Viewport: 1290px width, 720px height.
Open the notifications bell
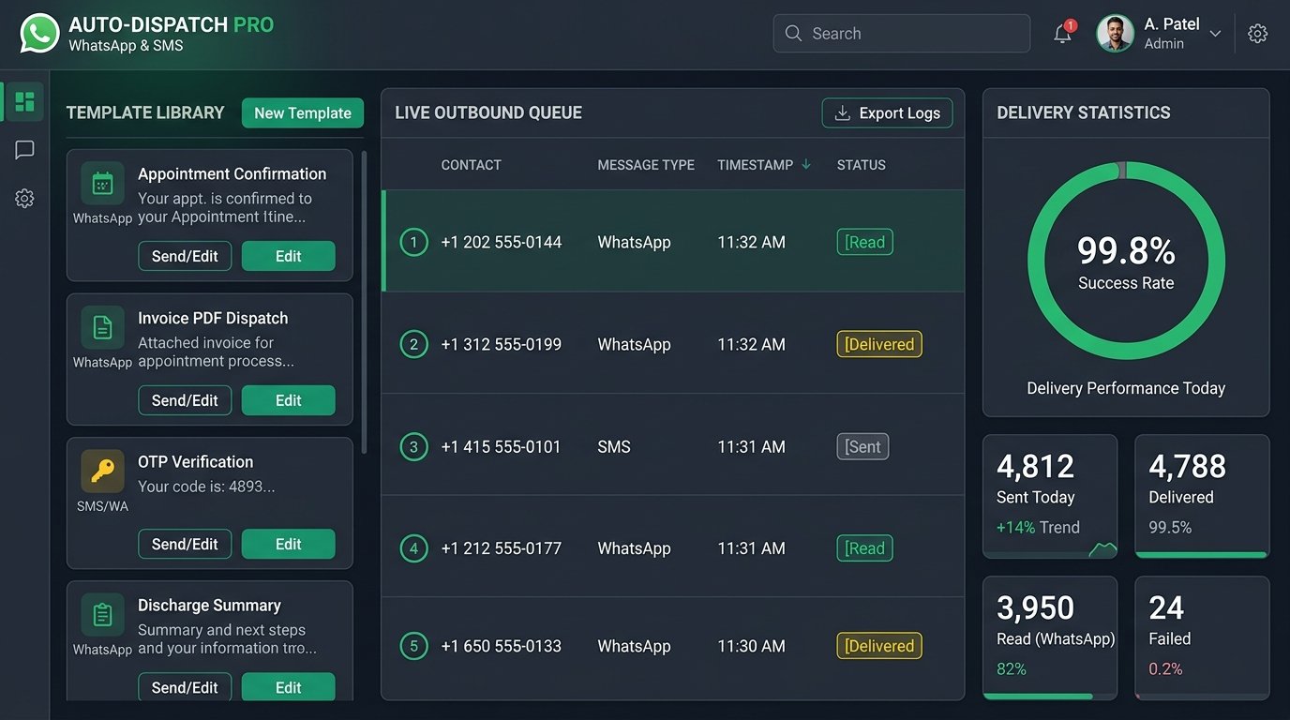click(1062, 34)
